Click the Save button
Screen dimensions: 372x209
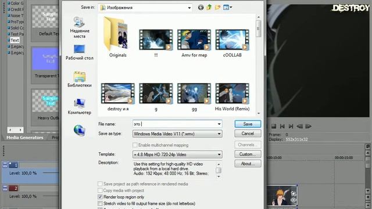(248, 124)
